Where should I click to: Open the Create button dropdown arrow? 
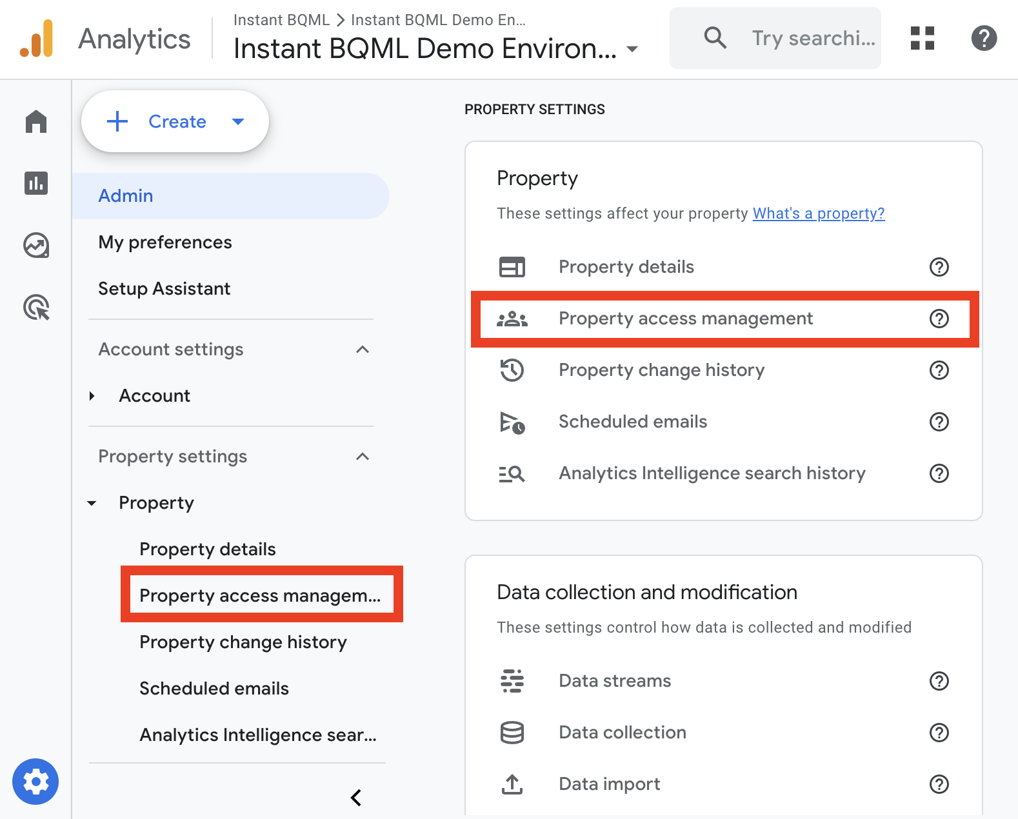pyautogui.click(x=238, y=121)
